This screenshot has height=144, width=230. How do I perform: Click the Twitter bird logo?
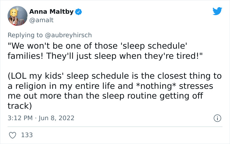click(217, 11)
